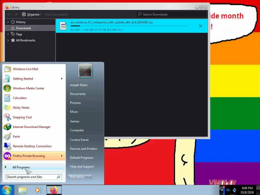Image resolution: width=260 pixels, height=195 pixels.
Task: Click the Library forward arrow
Action: 16,14
